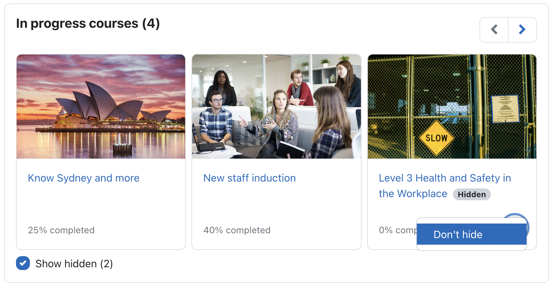Screen dimensions: 553x286
Task: Click blank area of Know Sydney card
Action: click(101, 207)
